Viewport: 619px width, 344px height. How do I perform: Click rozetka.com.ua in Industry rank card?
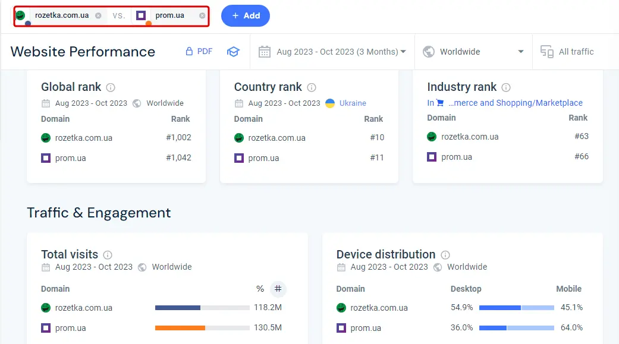(x=470, y=137)
